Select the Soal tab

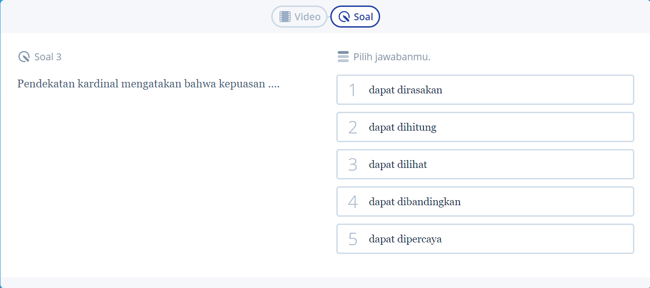point(355,17)
